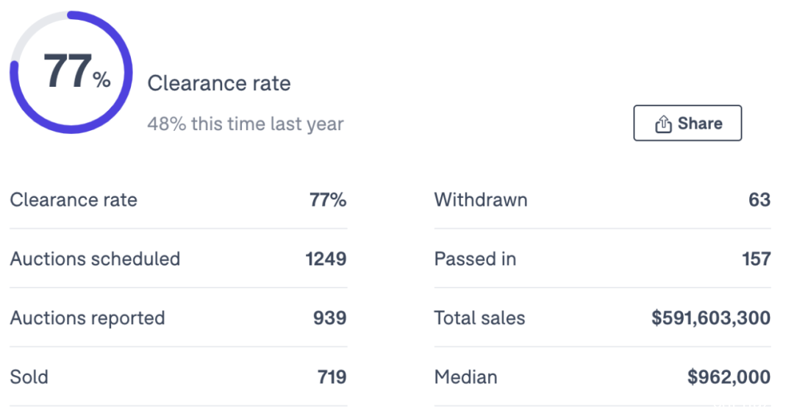
Task: Click the $591,603,300 total sales value
Action: coord(711,318)
